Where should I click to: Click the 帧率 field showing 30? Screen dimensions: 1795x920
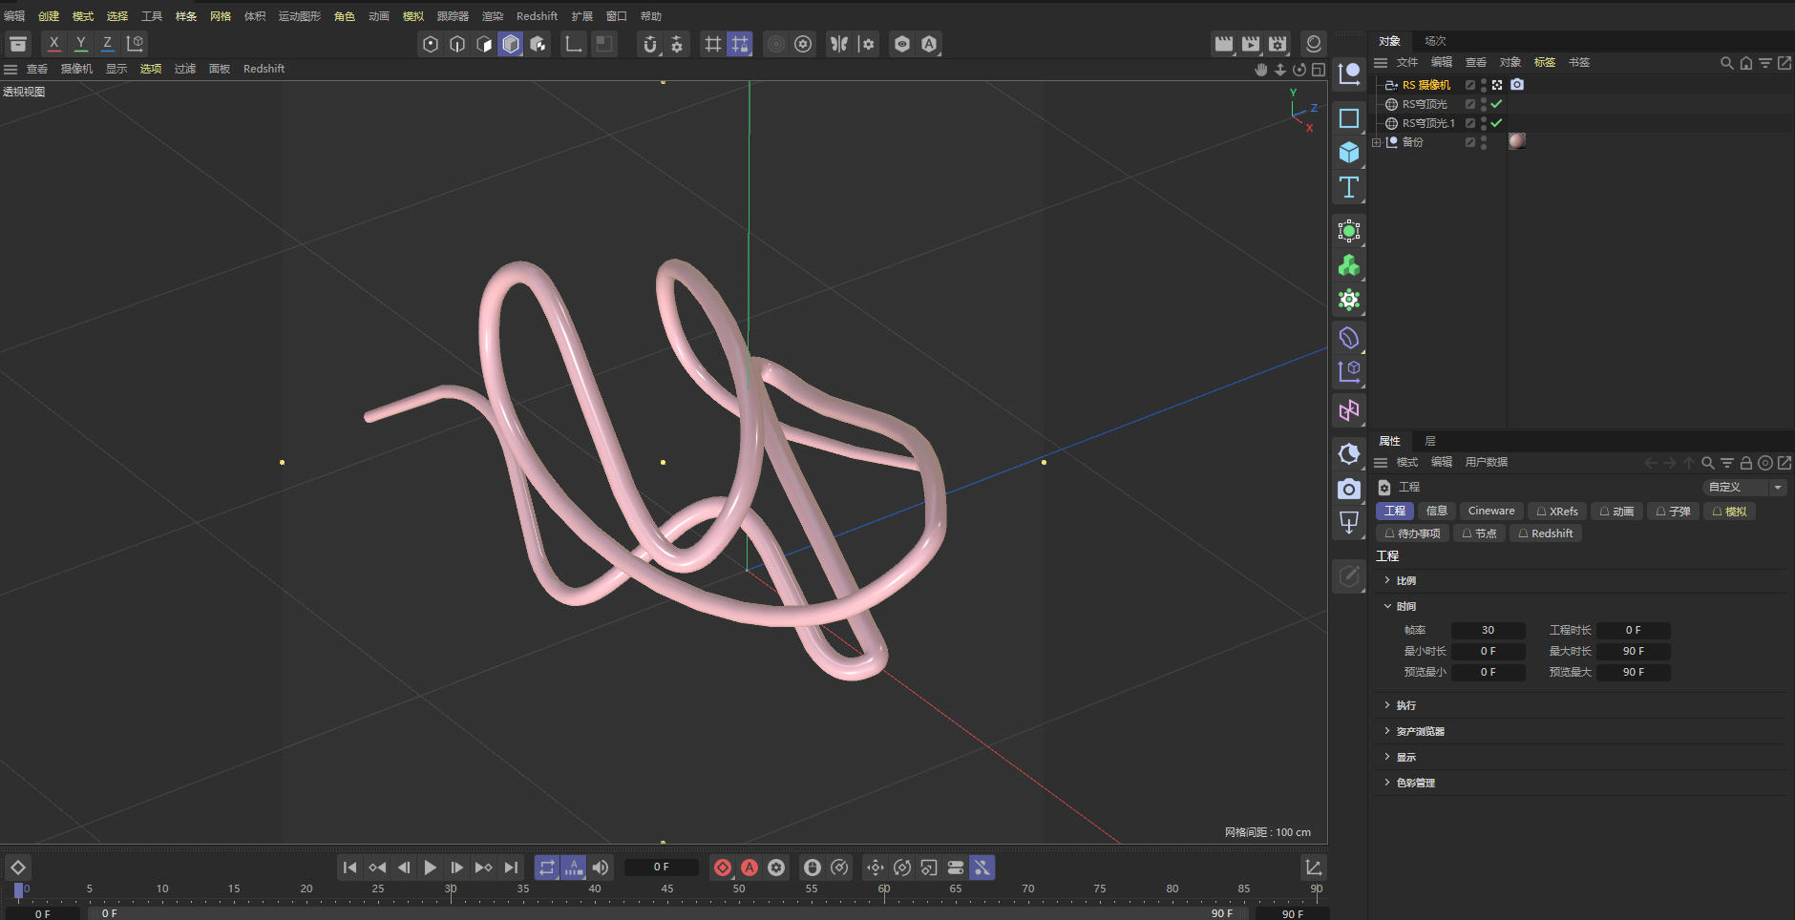click(1488, 631)
